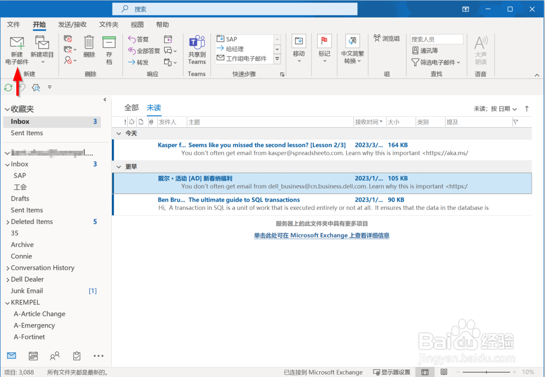Run the 给经理 quick step

click(244, 49)
